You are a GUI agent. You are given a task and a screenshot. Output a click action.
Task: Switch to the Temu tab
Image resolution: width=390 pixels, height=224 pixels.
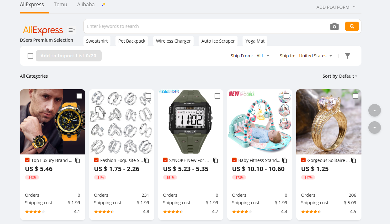coord(60,5)
